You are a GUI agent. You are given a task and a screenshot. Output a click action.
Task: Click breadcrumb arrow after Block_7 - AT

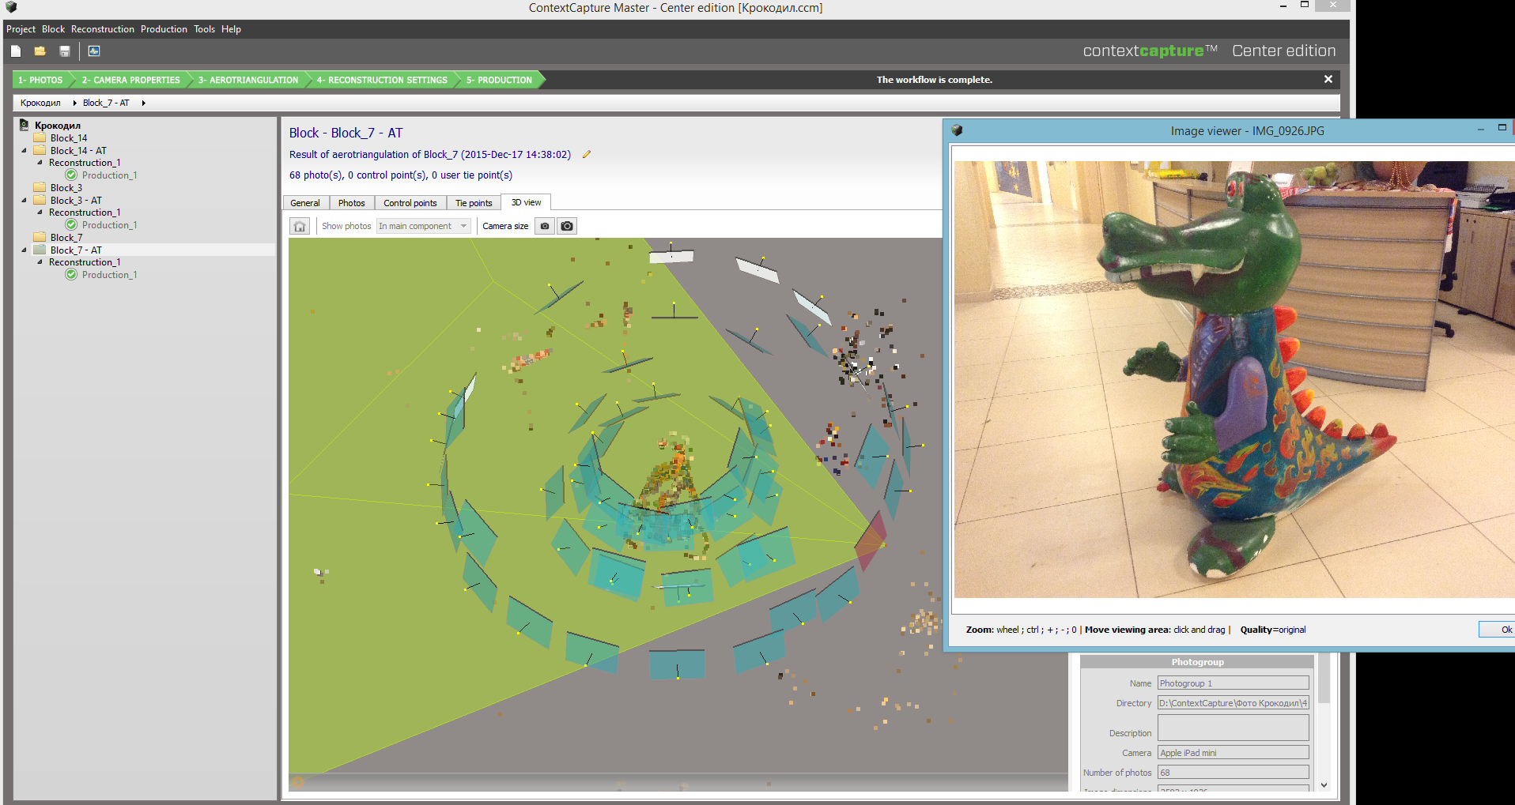tap(143, 103)
